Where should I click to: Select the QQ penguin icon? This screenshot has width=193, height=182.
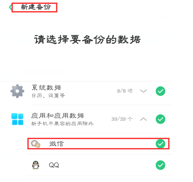click(36, 165)
